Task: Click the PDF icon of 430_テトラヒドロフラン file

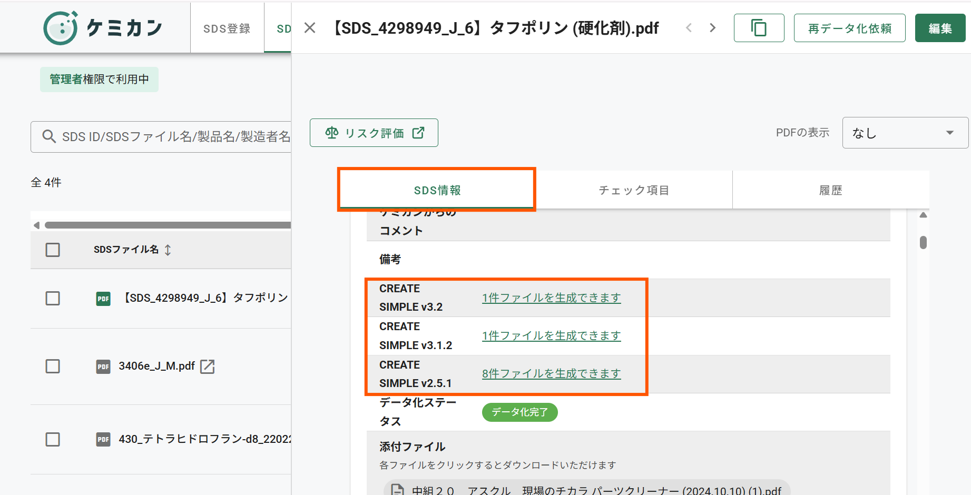Action: 103,439
